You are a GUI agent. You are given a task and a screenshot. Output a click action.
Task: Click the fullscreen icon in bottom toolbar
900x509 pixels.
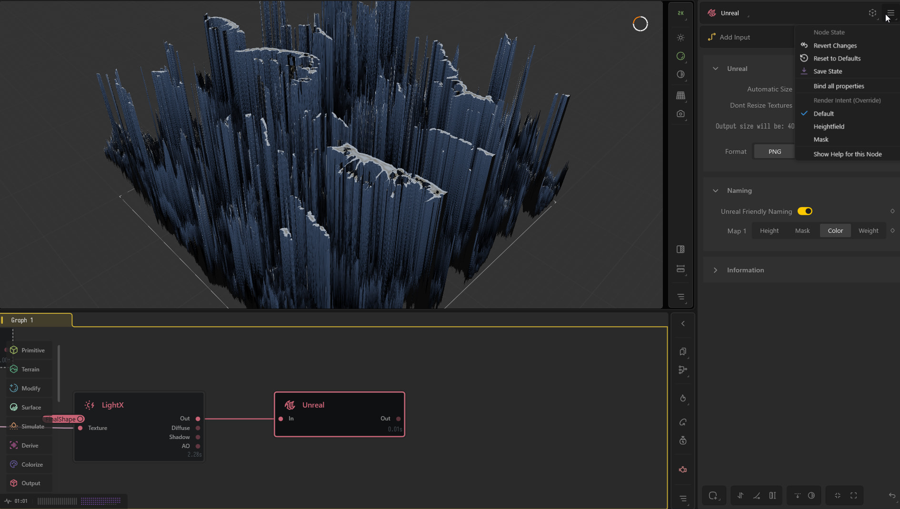pos(853,496)
